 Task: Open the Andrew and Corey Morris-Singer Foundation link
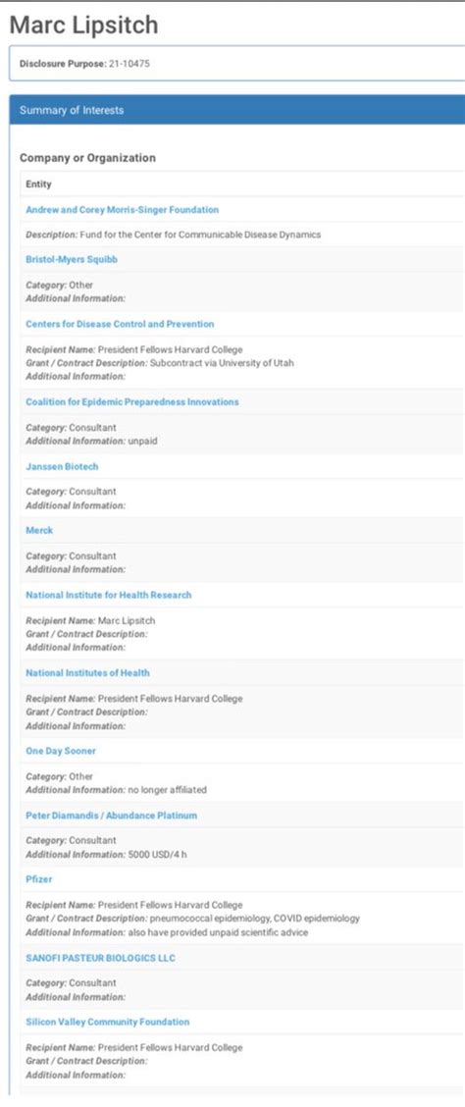tap(122, 210)
